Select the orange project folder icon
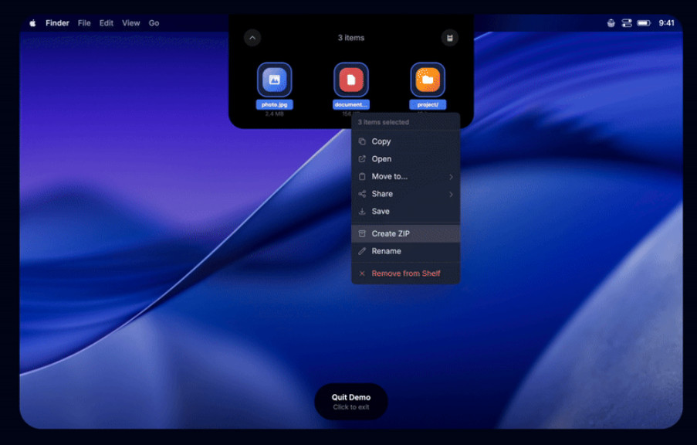697x445 pixels. (428, 80)
